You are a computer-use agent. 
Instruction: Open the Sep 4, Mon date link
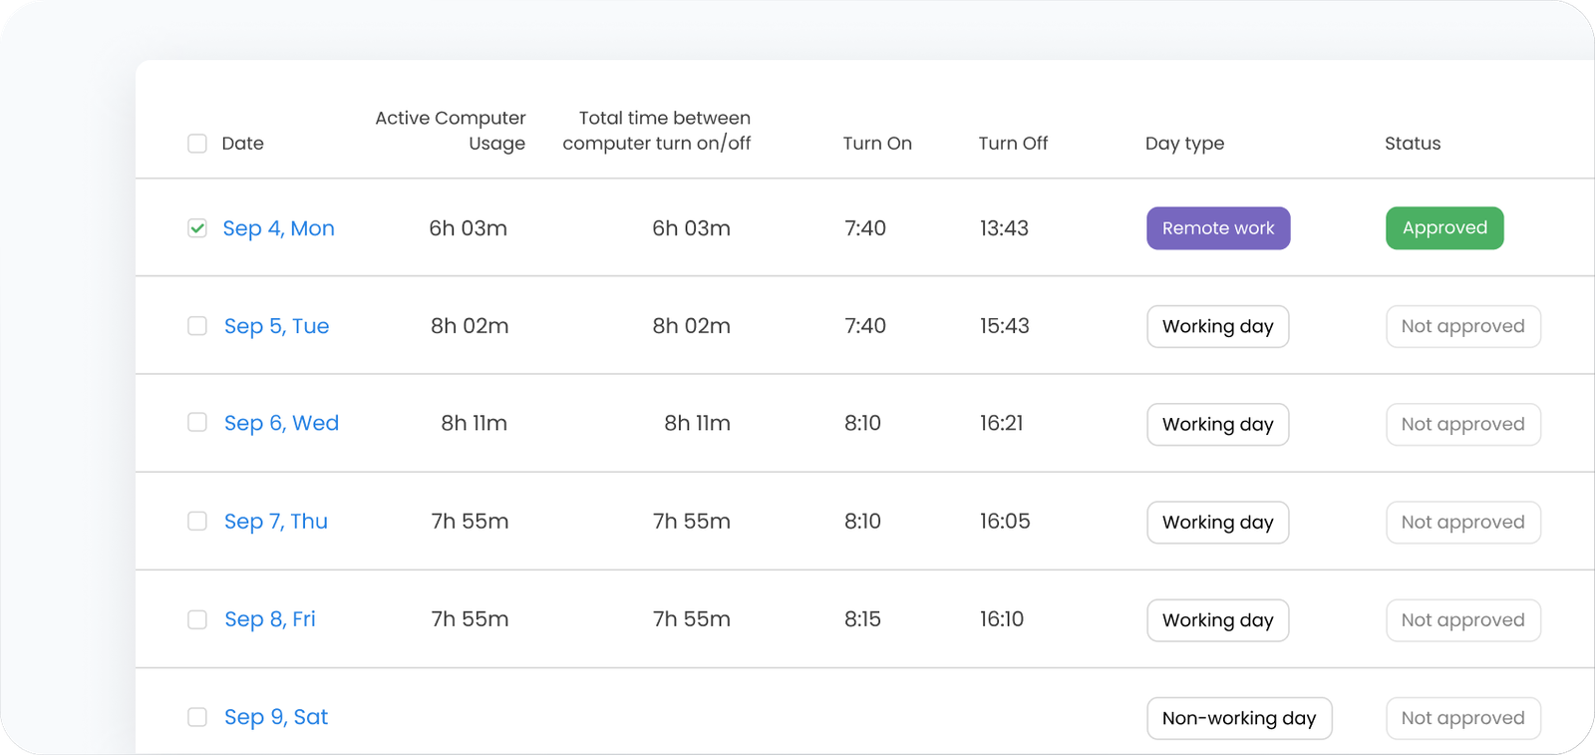pyautogui.click(x=278, y=228)
